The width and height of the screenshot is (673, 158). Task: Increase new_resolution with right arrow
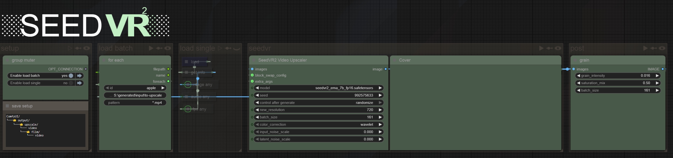point(380,110)
